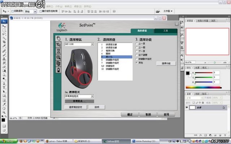
Task: Click the create new layer icon
Action: click(220, 135)
